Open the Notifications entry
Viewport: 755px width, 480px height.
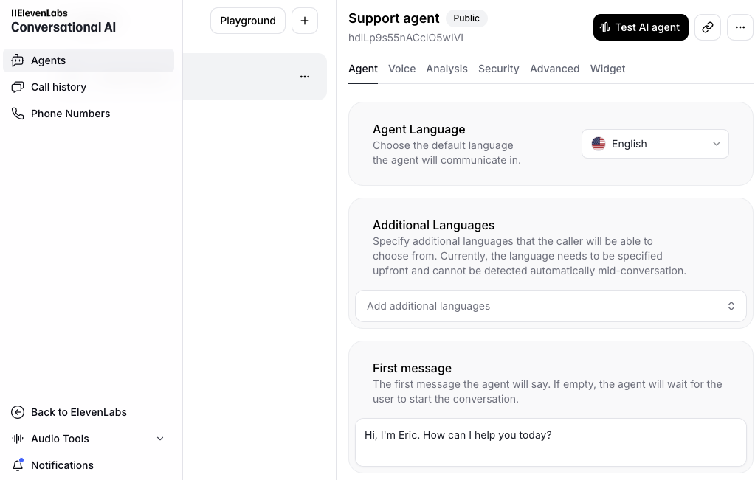pyautogui.click(x=62, y=465)
